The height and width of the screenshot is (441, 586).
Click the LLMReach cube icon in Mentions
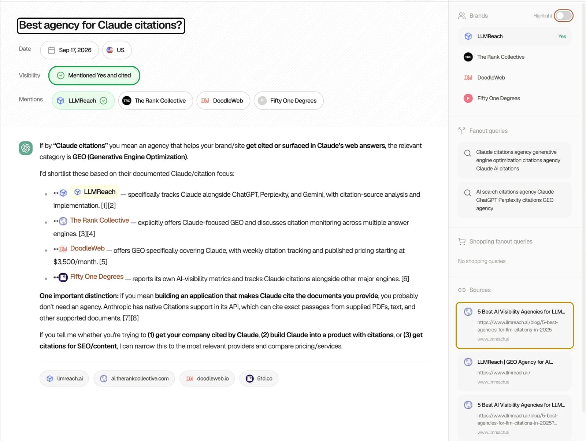click(x=60, y=101)
